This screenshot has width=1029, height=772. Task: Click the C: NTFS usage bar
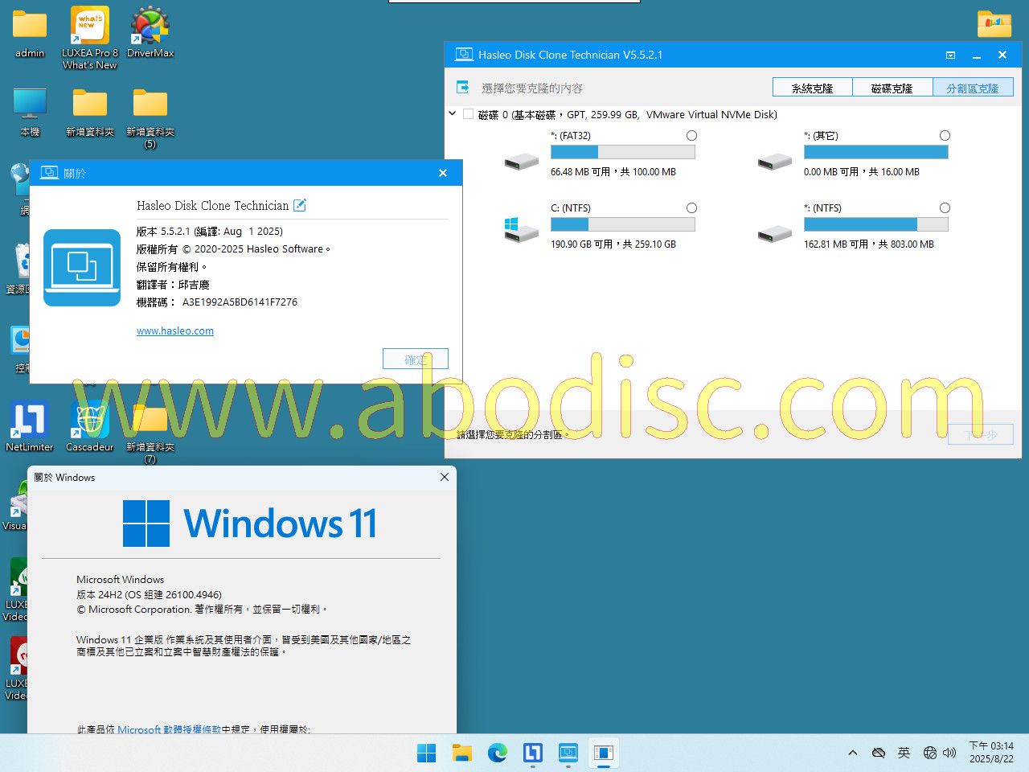coord(623,224)
